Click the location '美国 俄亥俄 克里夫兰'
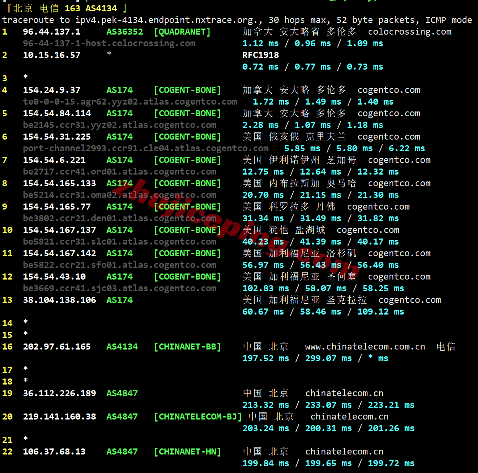The image size is (478, 473). click(x=295, y=137)
